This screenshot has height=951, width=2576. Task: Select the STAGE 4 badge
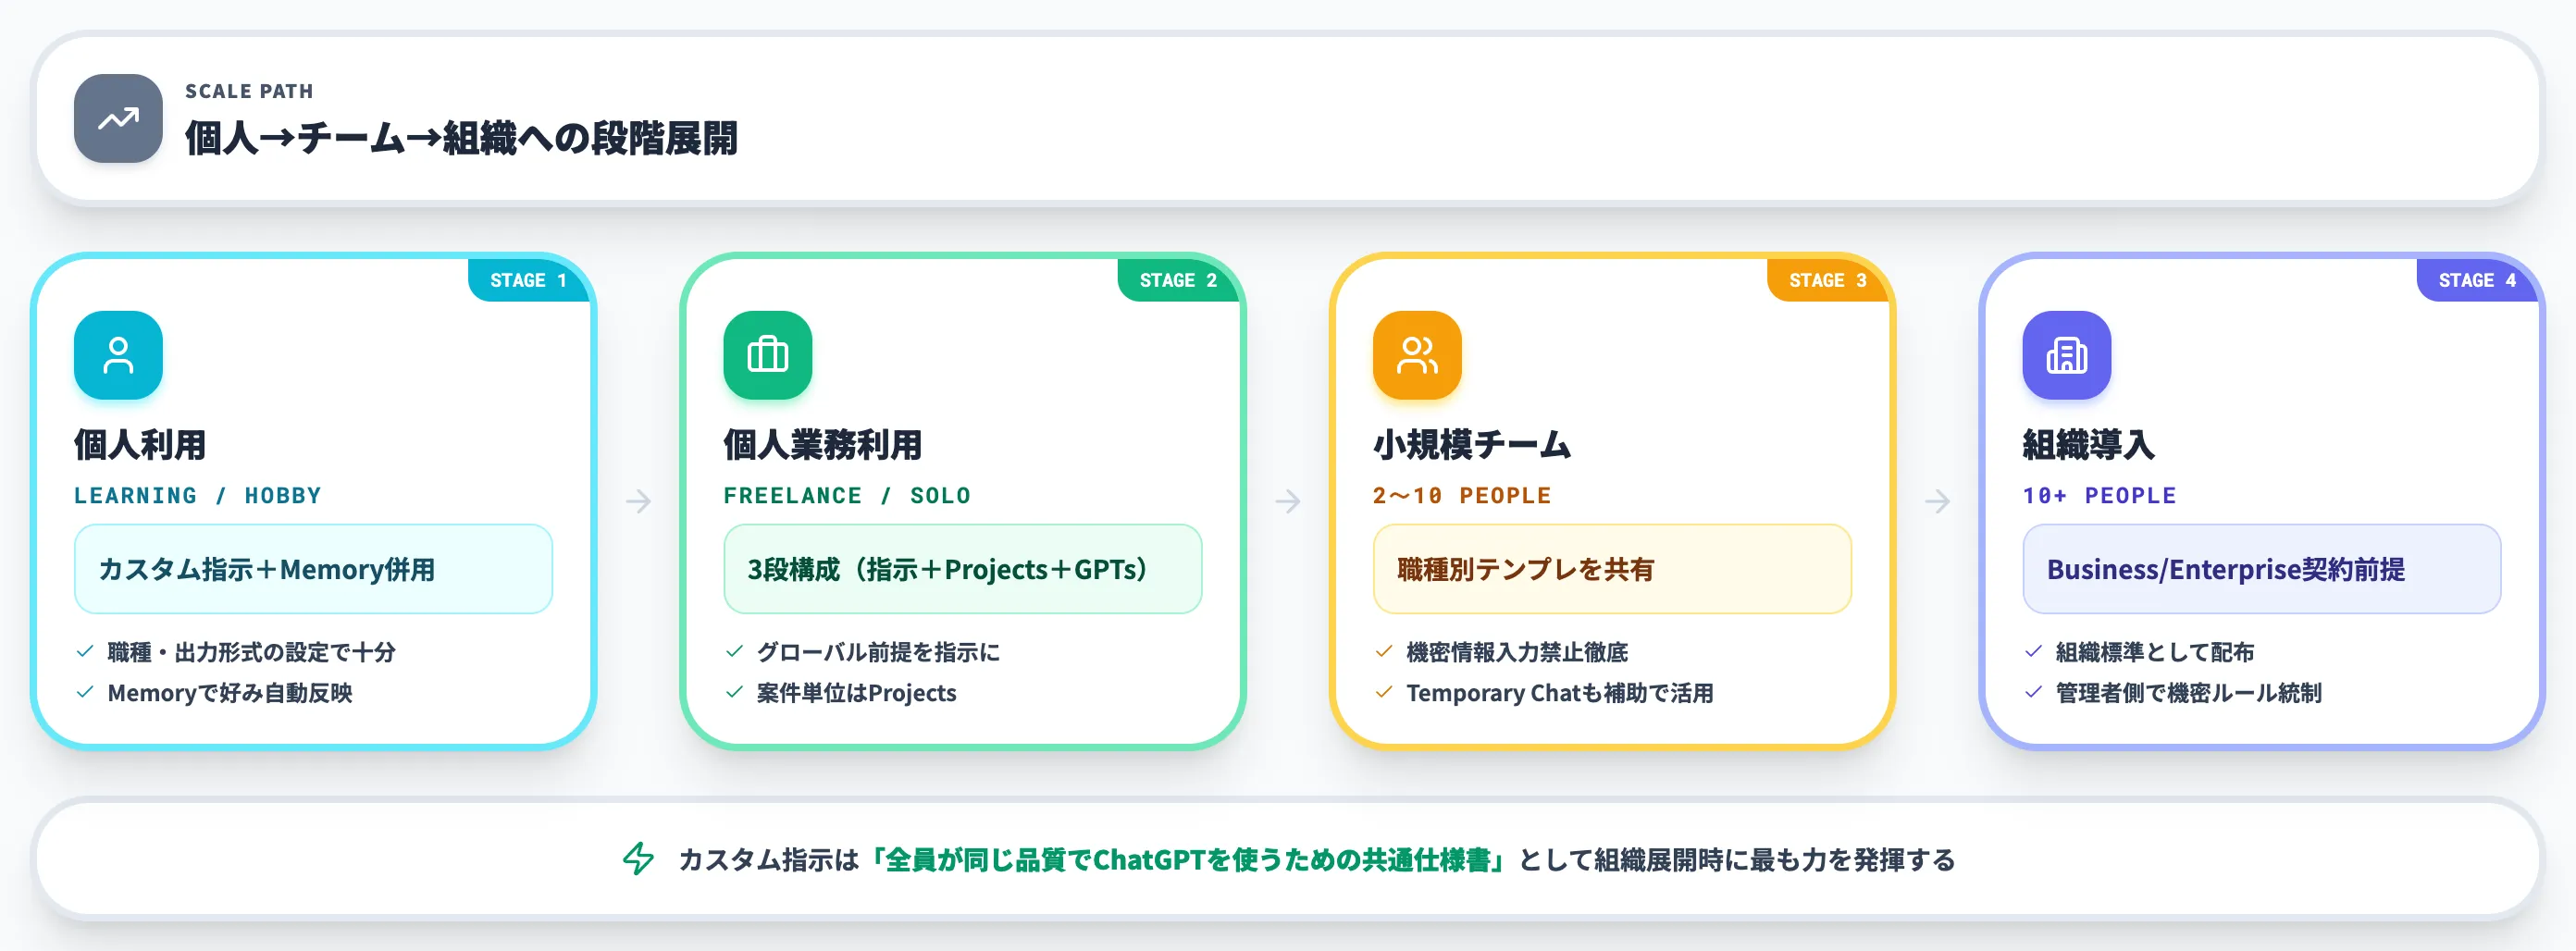click(x=2477, y=280)
